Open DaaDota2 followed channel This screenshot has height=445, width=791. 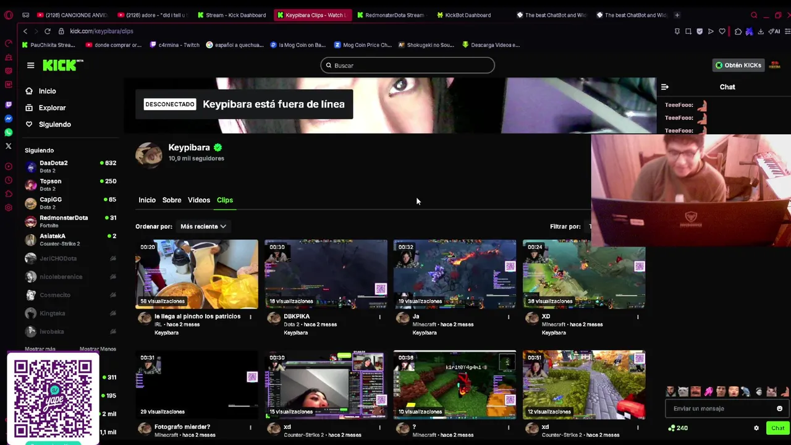(70, 166)
